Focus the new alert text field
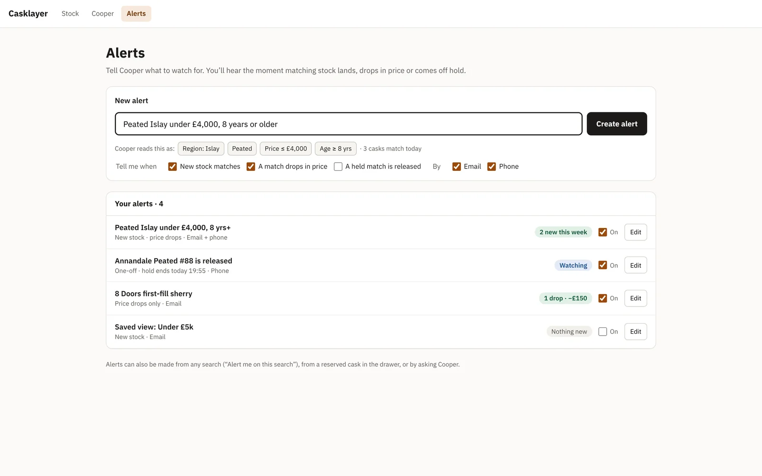 [x=349, y=124]
